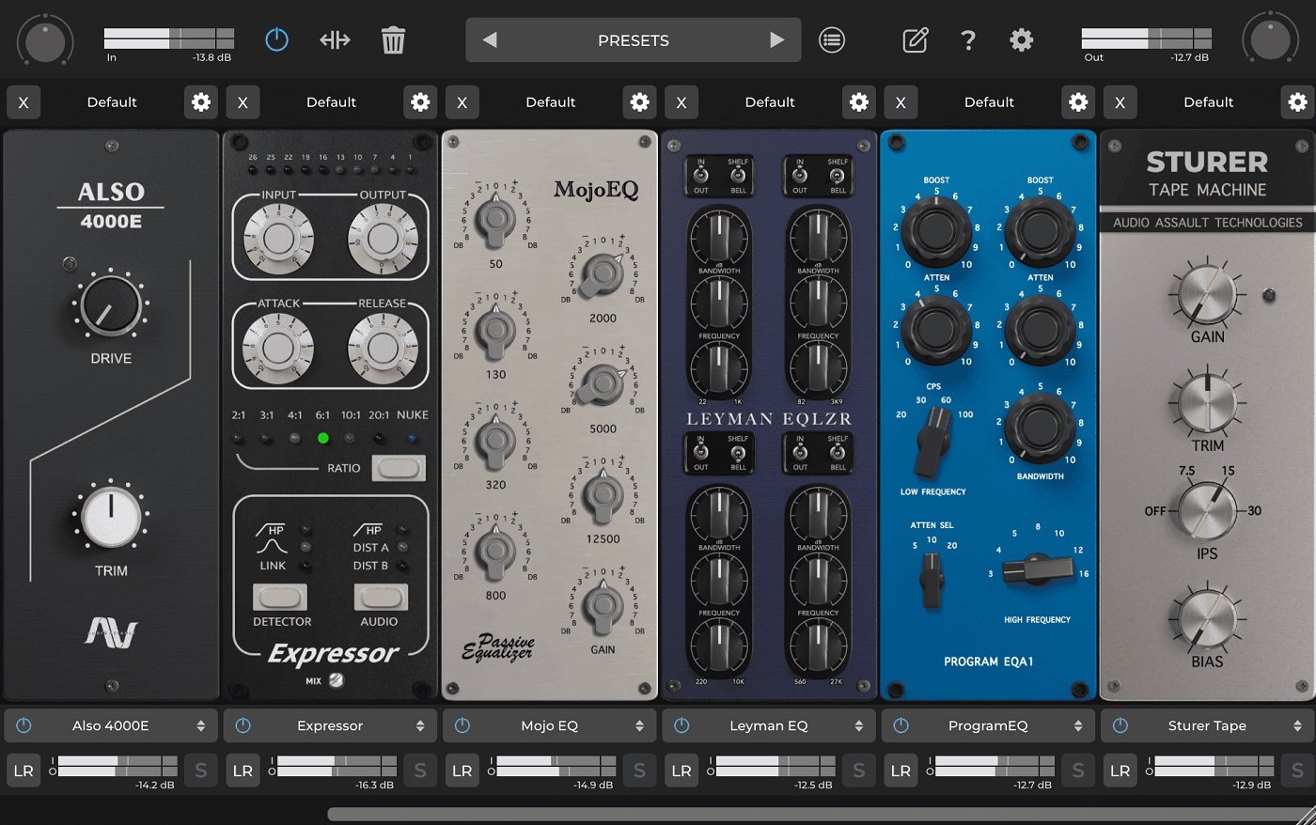
Task: Power off the Expressor module
Action: [x=242, y=724]
